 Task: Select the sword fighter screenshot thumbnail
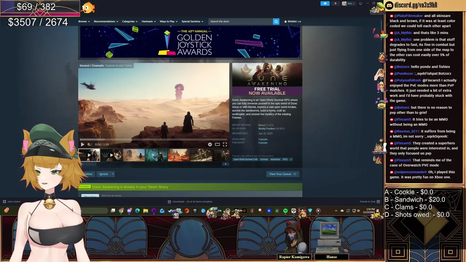pos(201,155)
